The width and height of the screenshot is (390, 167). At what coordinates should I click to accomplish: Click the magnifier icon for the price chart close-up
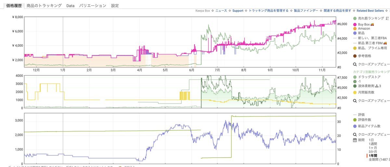(355, 64)
